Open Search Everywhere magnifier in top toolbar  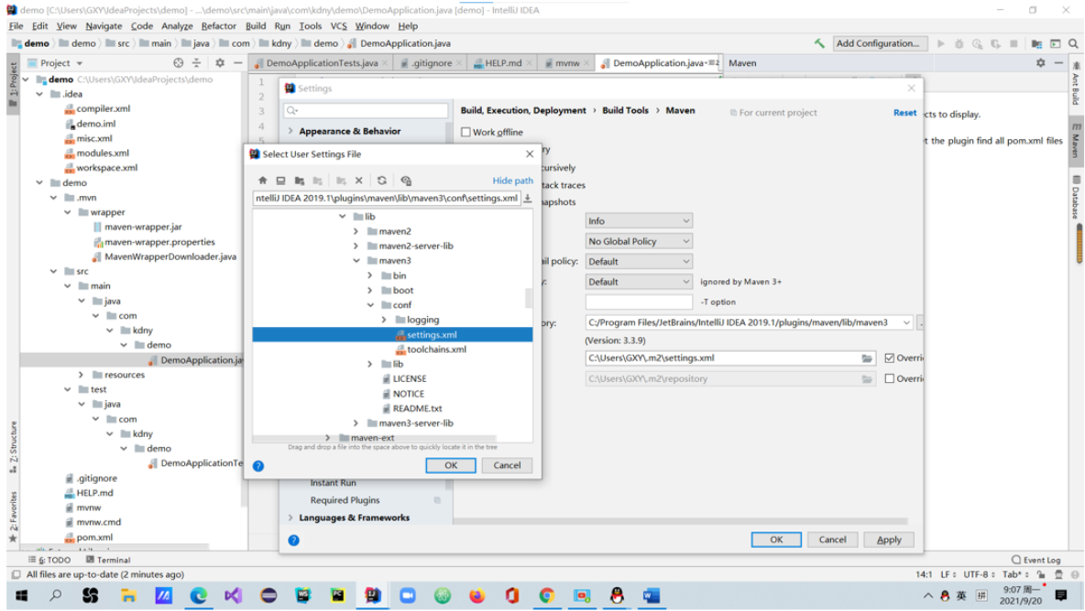coord(1073,43)
